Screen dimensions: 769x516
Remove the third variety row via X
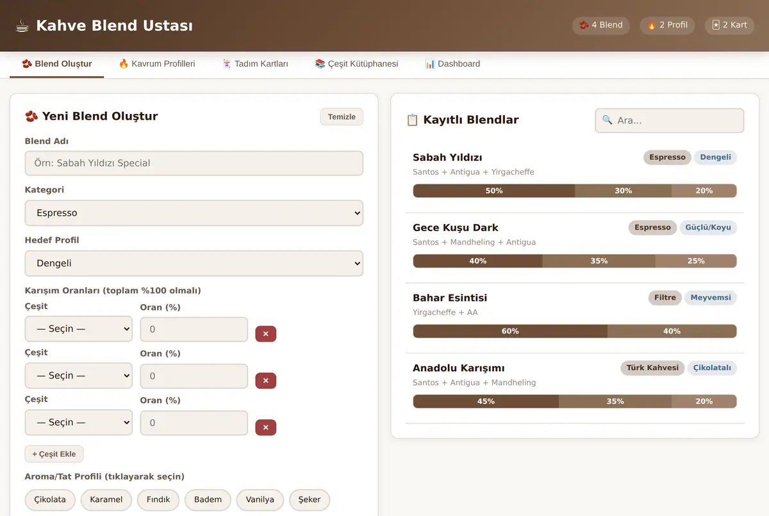tap(265, 427)
